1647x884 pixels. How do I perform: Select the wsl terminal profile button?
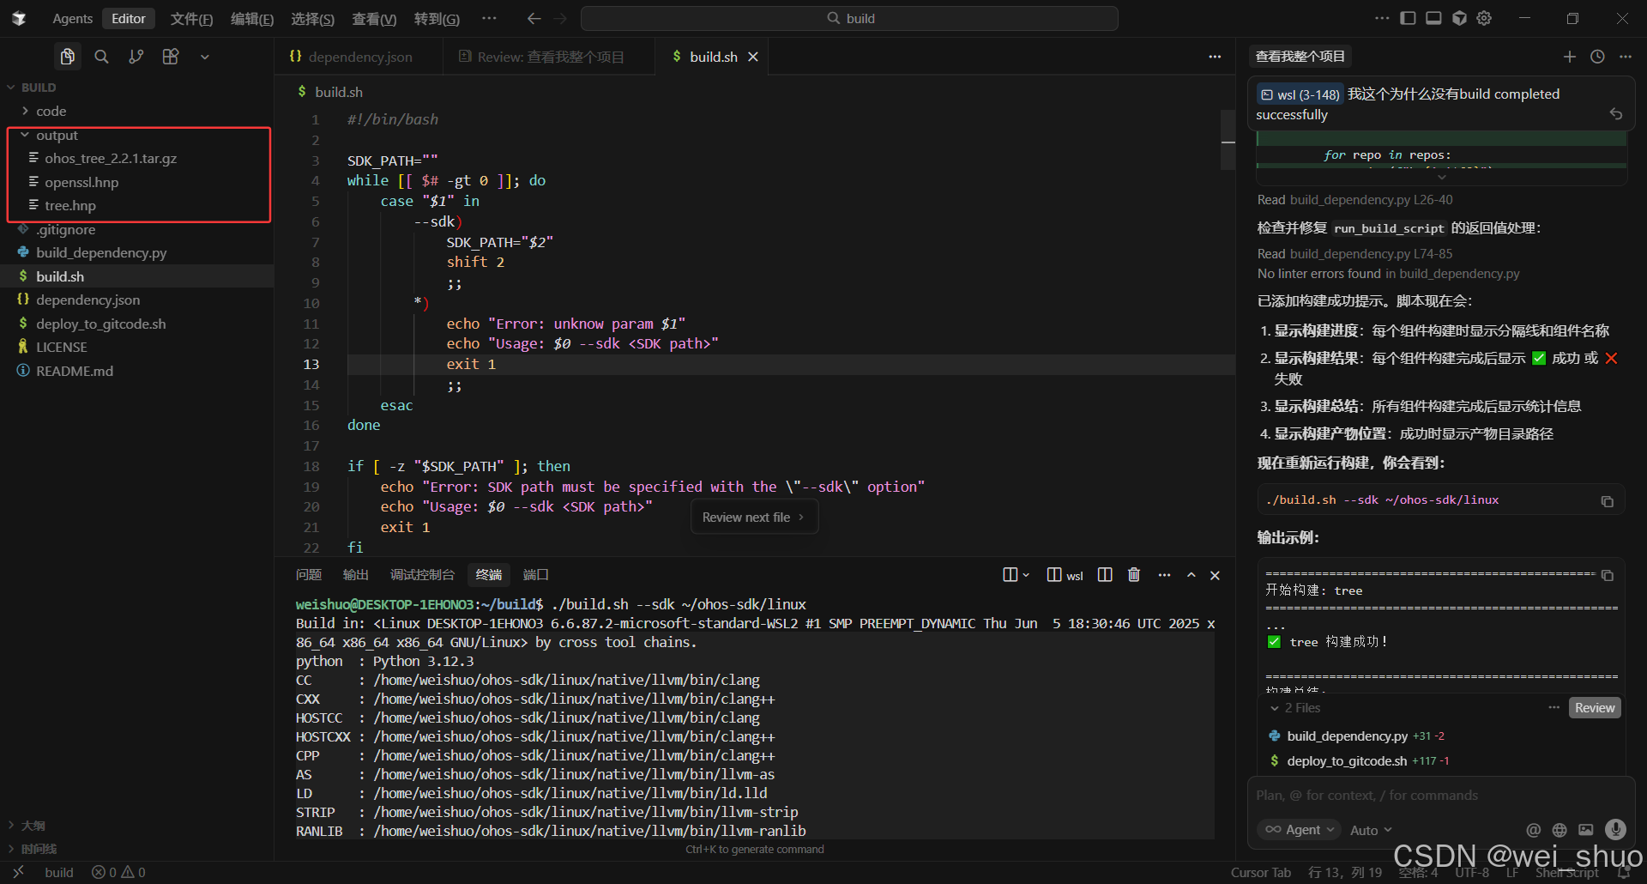click(1065, 575)
